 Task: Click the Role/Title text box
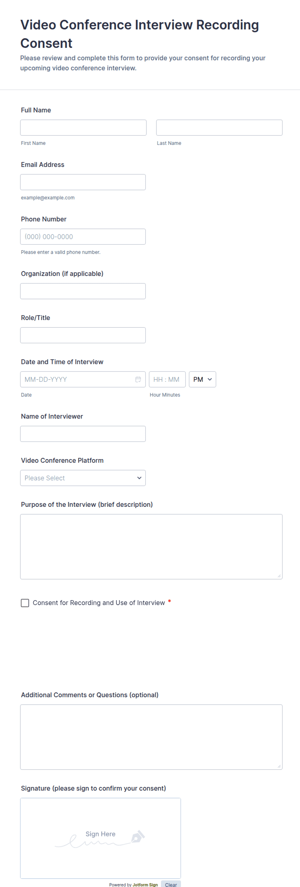83,335
